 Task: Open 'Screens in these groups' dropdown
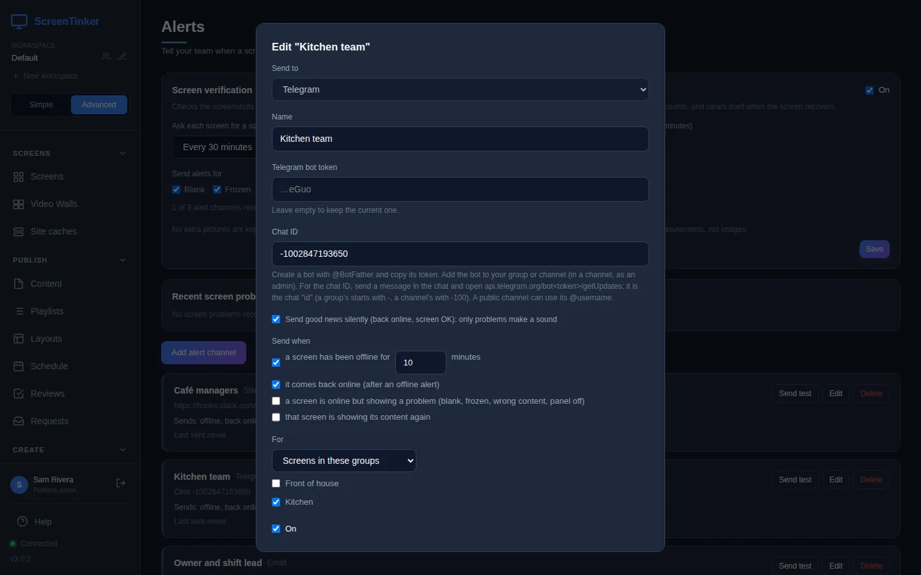pos(344,461)
